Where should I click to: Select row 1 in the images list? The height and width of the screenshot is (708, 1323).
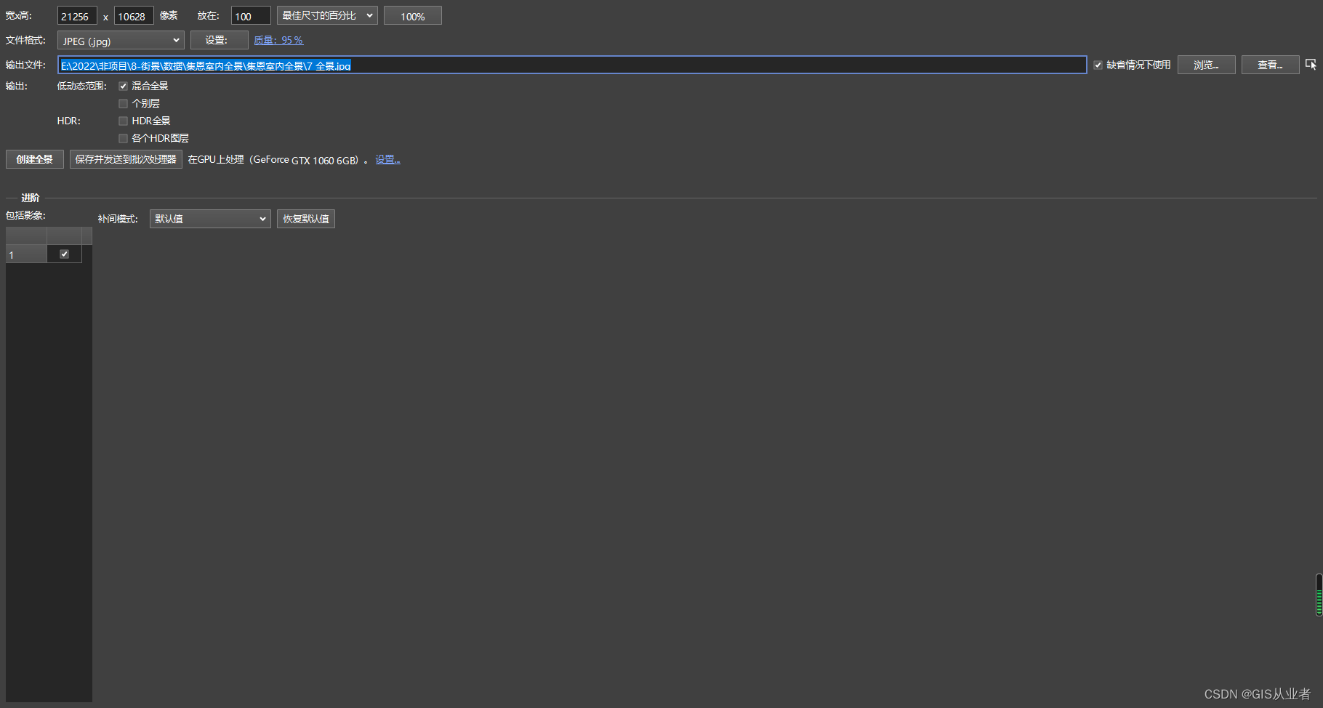26,254
